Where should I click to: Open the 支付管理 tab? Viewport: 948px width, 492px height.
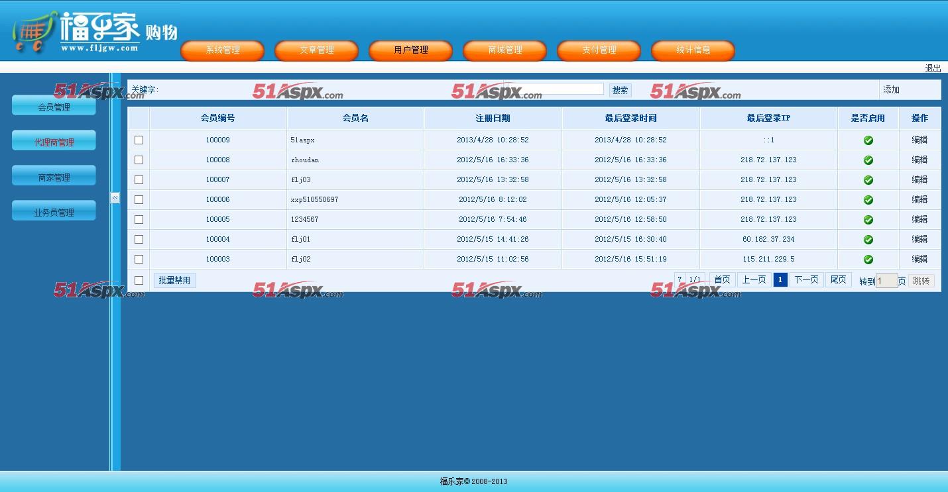pos(599,50)
